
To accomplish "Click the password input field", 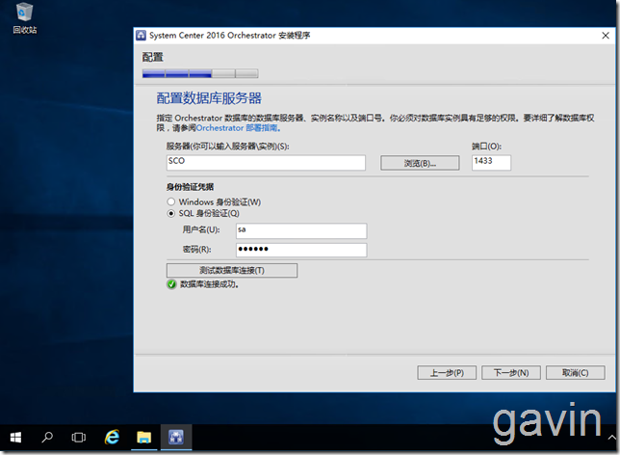I will tap(301, 250).
